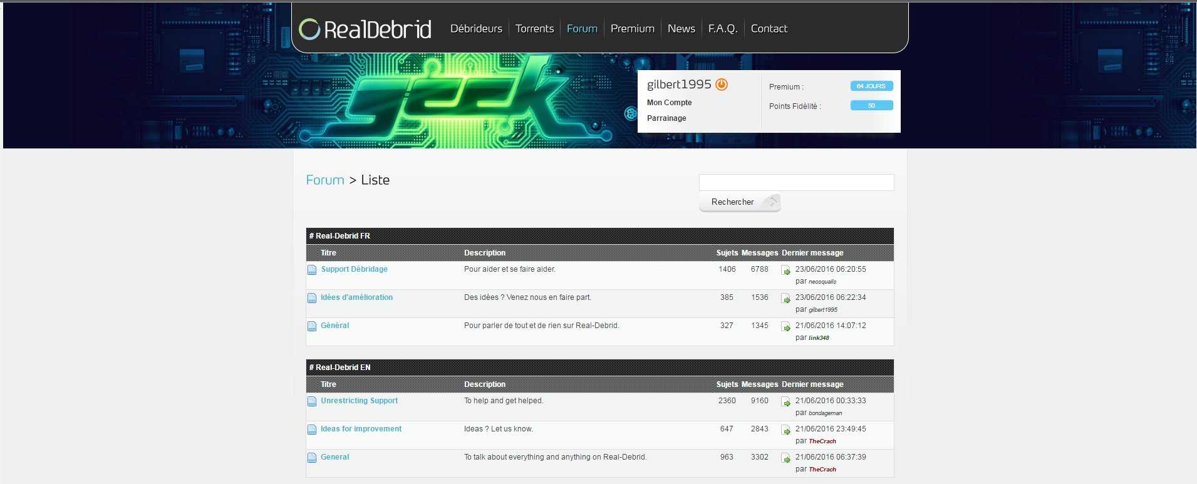Screen dimensions: 1197x484
Task: Click 'Pour parler de tout et de rien' description
Action: click(542, 326)
